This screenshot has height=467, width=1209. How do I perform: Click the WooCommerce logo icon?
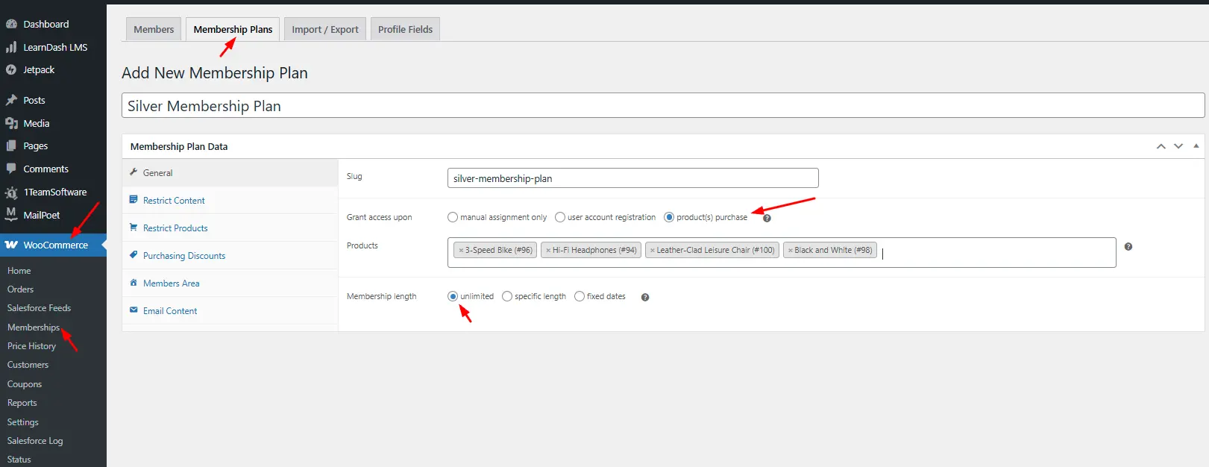tap(11, 245)
